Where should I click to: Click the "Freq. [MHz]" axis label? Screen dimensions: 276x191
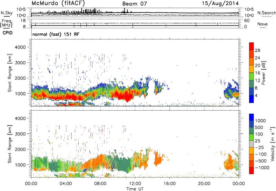(x=6, y=23)
